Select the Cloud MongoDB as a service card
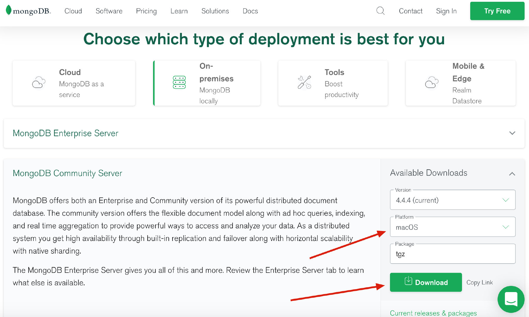529x317 pixels. pos(74,83)
